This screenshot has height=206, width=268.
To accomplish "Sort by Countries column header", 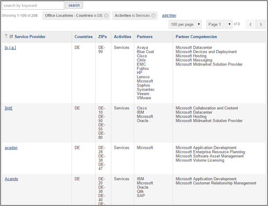I will click(x=84, y=36).
